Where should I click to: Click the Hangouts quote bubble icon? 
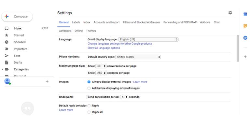[x=27, y=109]
